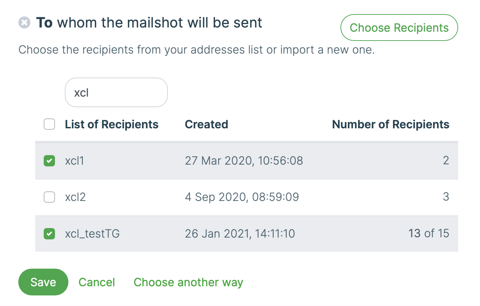Open the Choose another way link
The image size is (480, 306).
pyautogui.click(x=188, y=282)
